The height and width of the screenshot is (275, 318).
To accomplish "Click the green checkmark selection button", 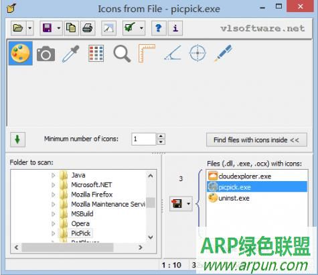I will pos(130,28).
